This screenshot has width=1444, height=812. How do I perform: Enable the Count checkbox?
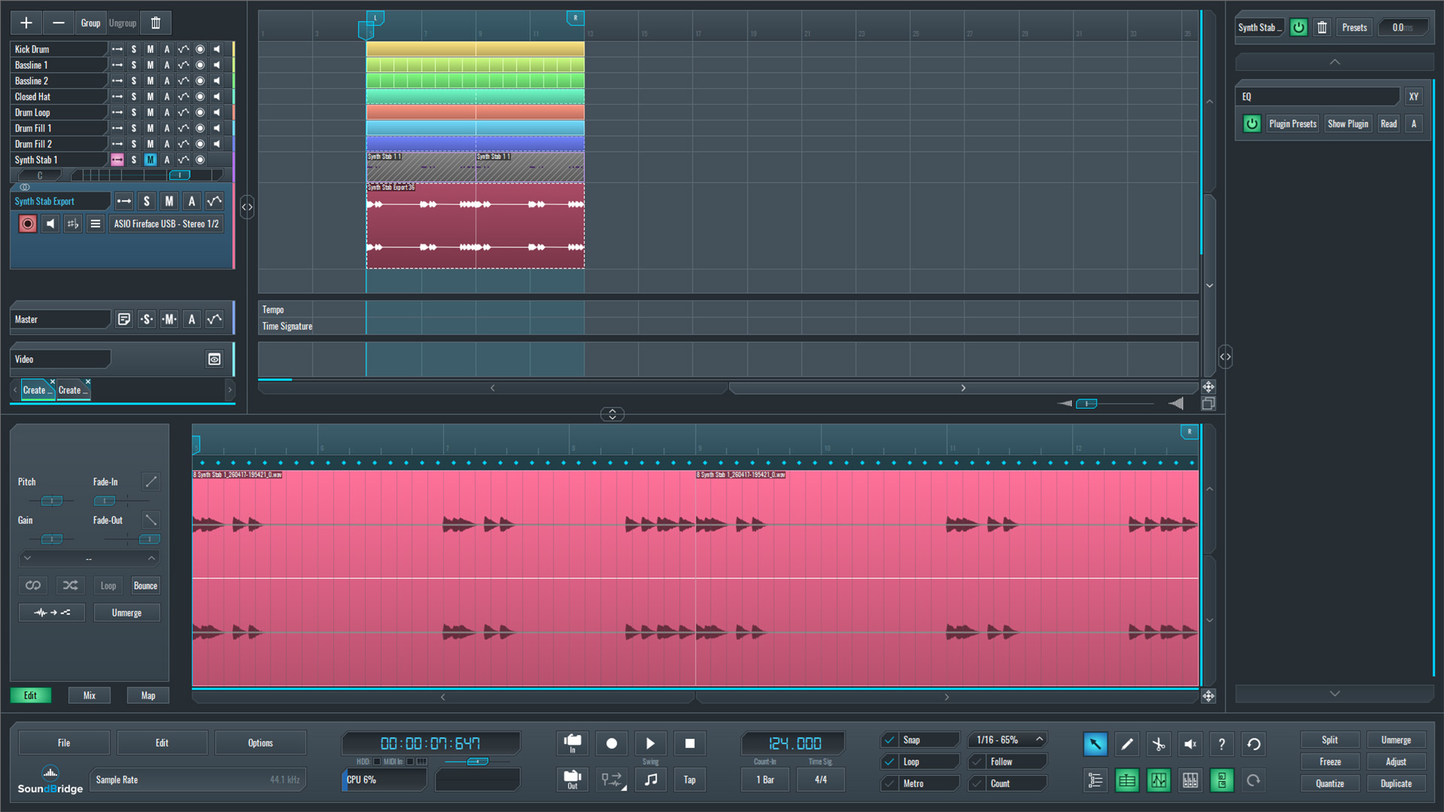(x=978, y=783)
